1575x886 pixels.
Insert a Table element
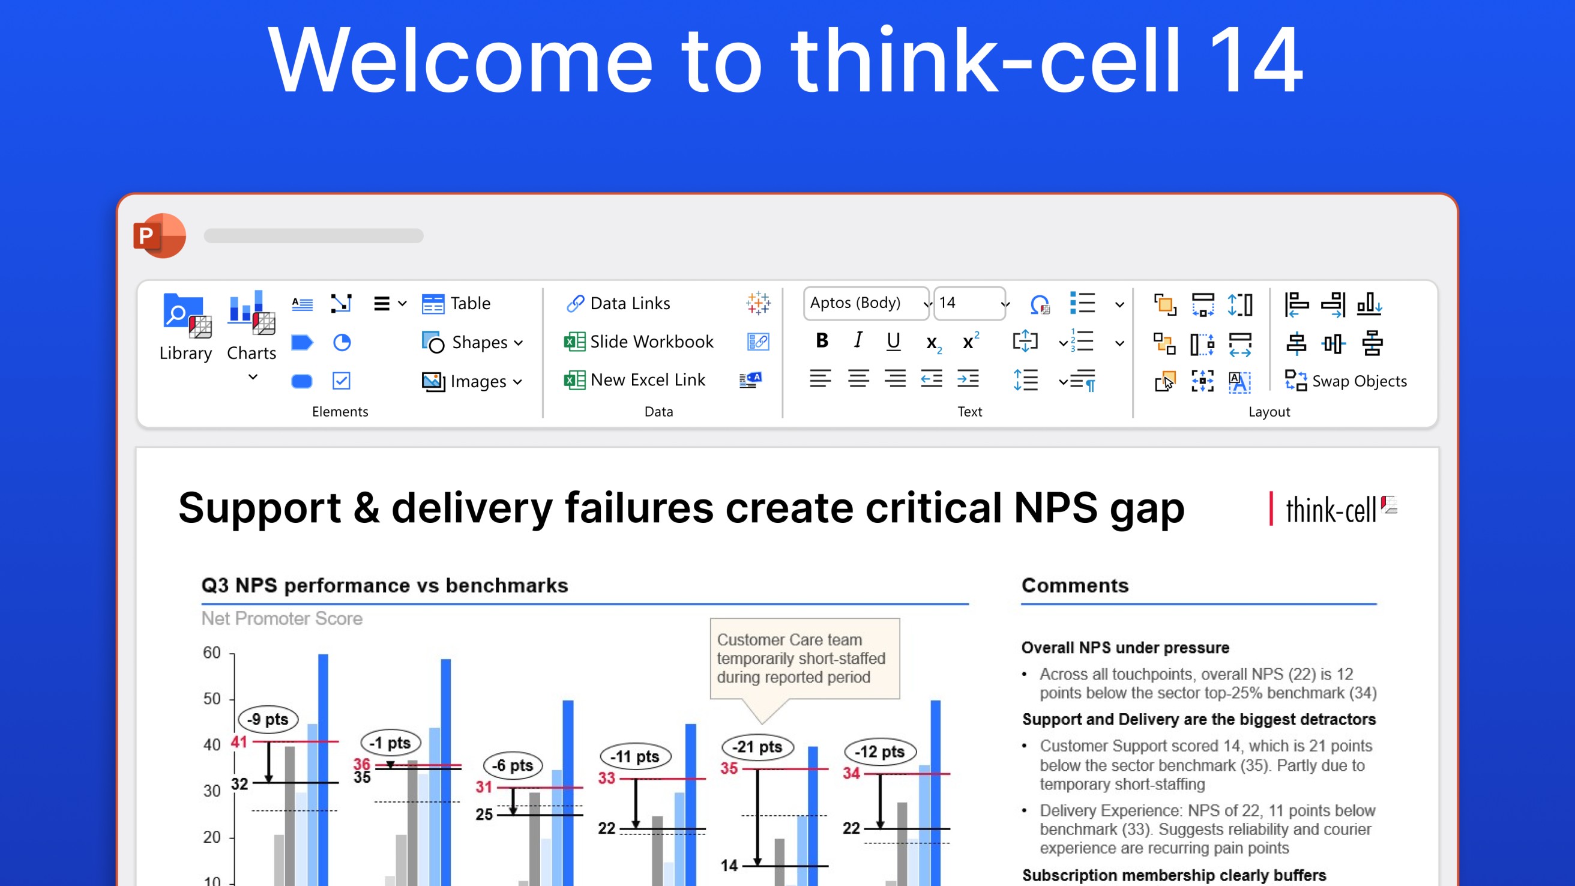tap(457, 304)
